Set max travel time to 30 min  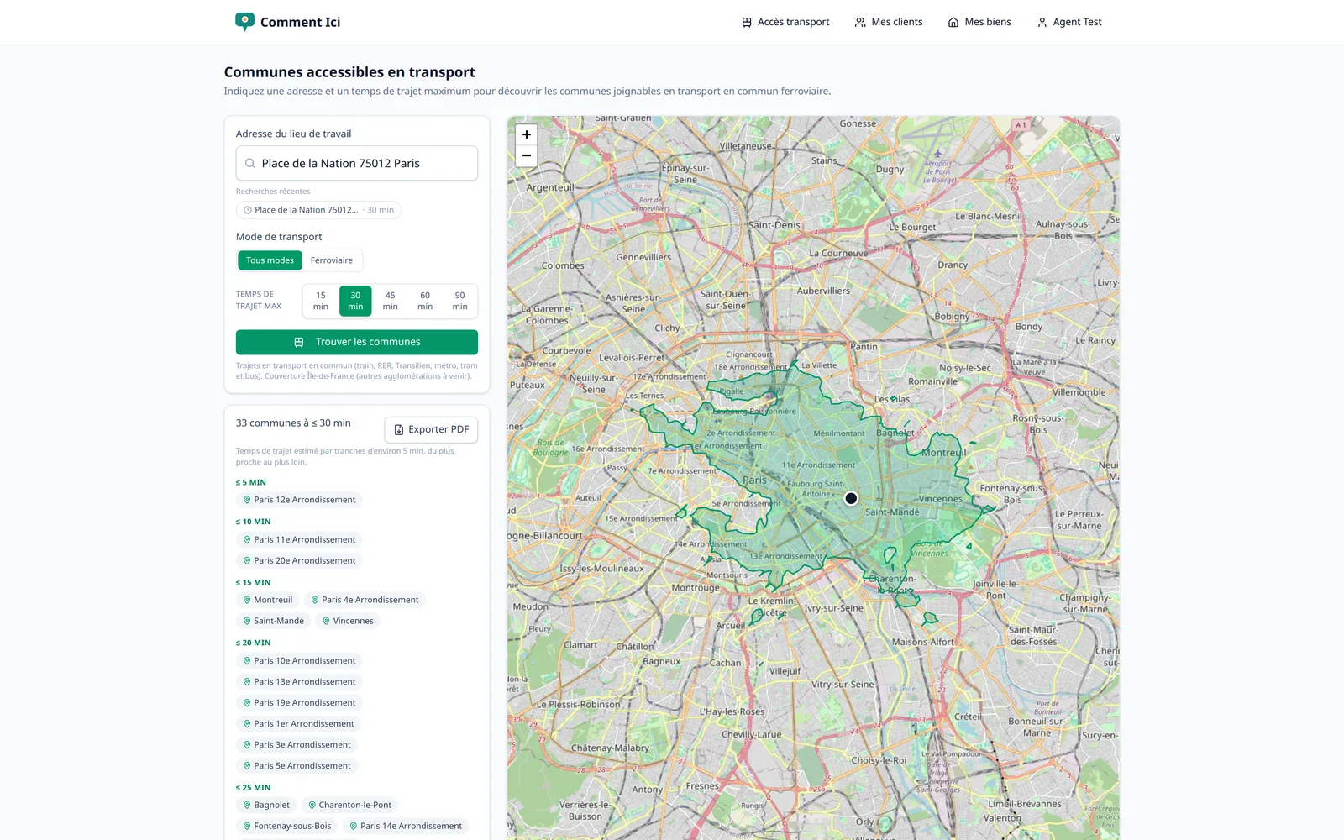(355, 301)
